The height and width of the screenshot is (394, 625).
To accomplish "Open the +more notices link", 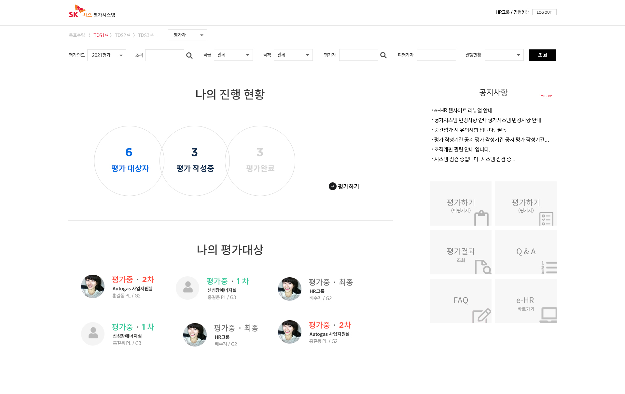I will click(547, 96).
